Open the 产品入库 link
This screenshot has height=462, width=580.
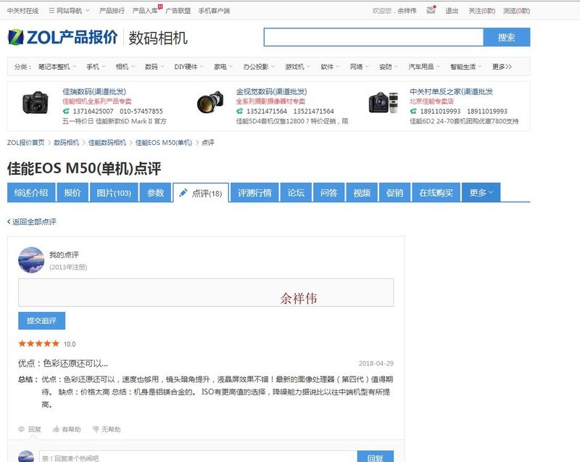(145, 11)
